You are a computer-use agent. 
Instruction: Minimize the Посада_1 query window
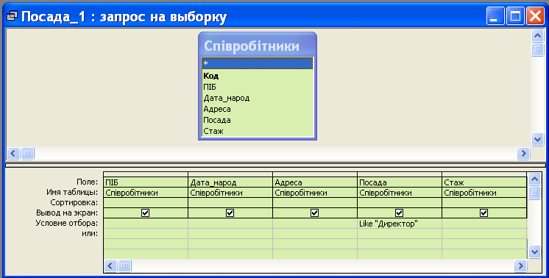pyautogui.click(x=495, y=16)
